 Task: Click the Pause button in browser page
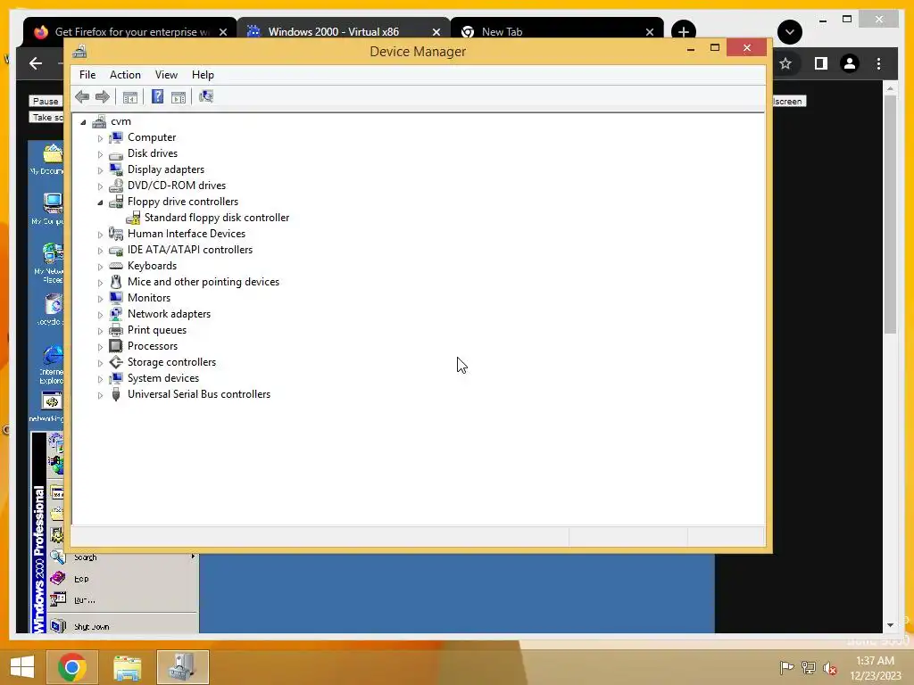46,102
